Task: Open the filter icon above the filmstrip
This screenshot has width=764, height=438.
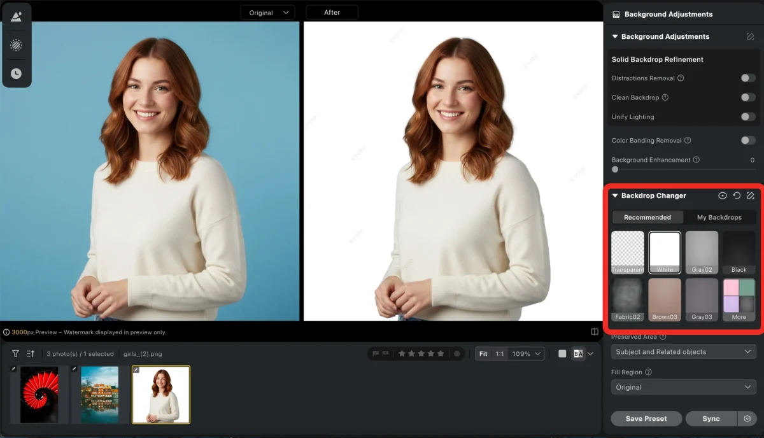Action: pos(15,353)
